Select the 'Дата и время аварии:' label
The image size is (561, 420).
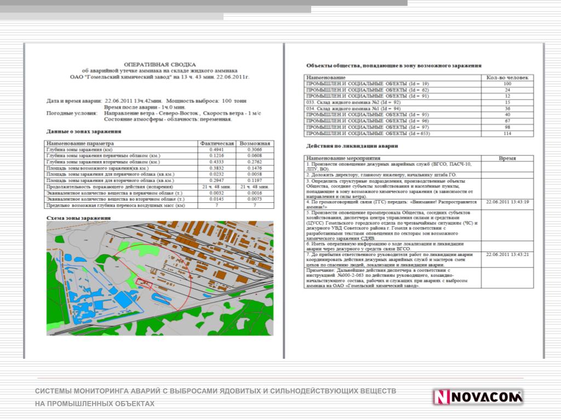(75, 101)
